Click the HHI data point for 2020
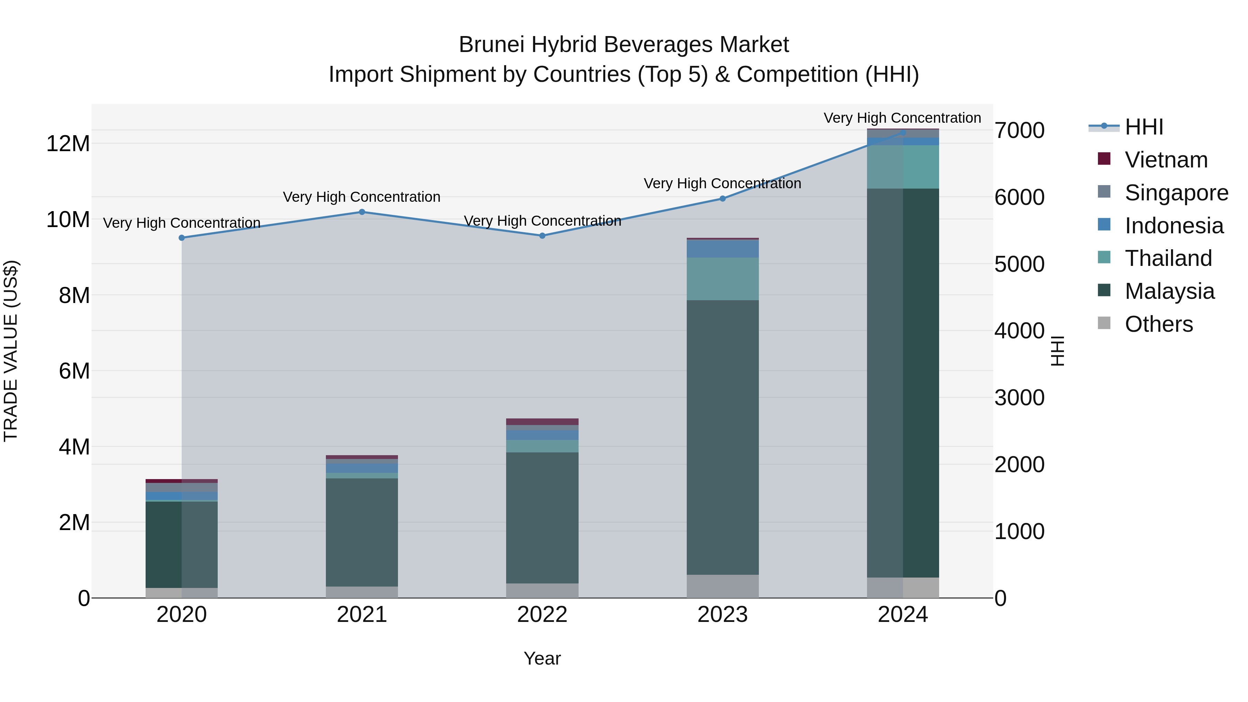 coord(182,238)
